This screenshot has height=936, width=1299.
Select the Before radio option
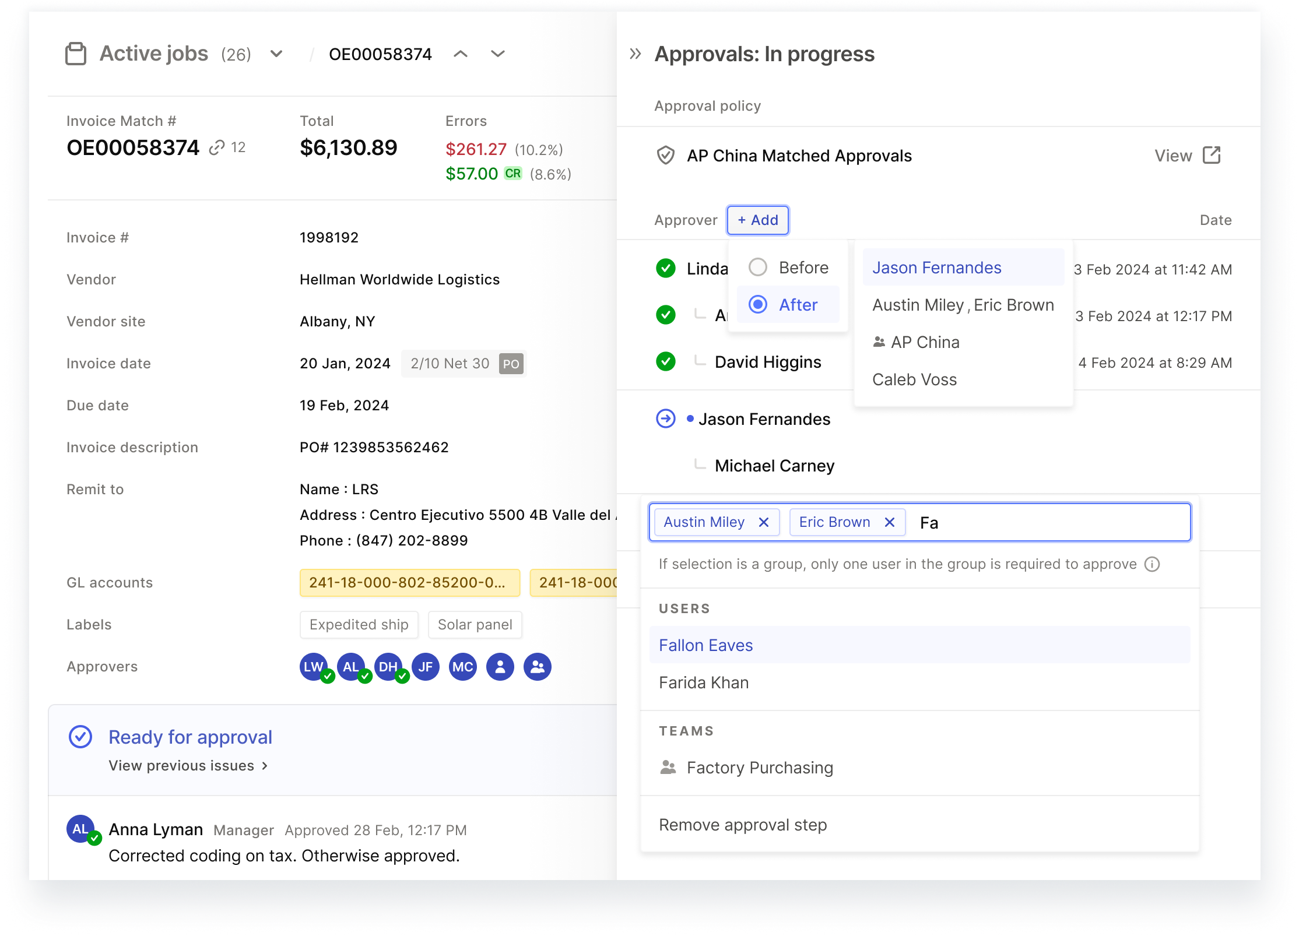click(758, 268)
